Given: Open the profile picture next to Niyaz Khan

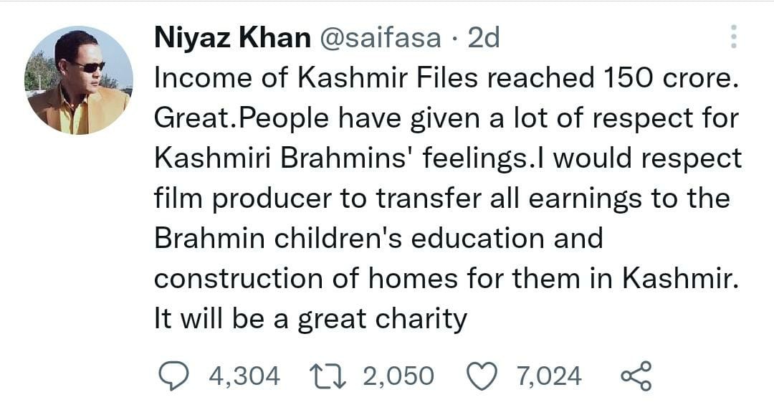Looking at the screenshot, I should pyautogui.click(x=79, y=80).
